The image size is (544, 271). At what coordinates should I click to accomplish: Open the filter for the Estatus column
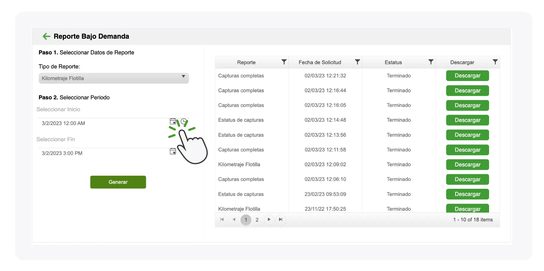(431, 62)
